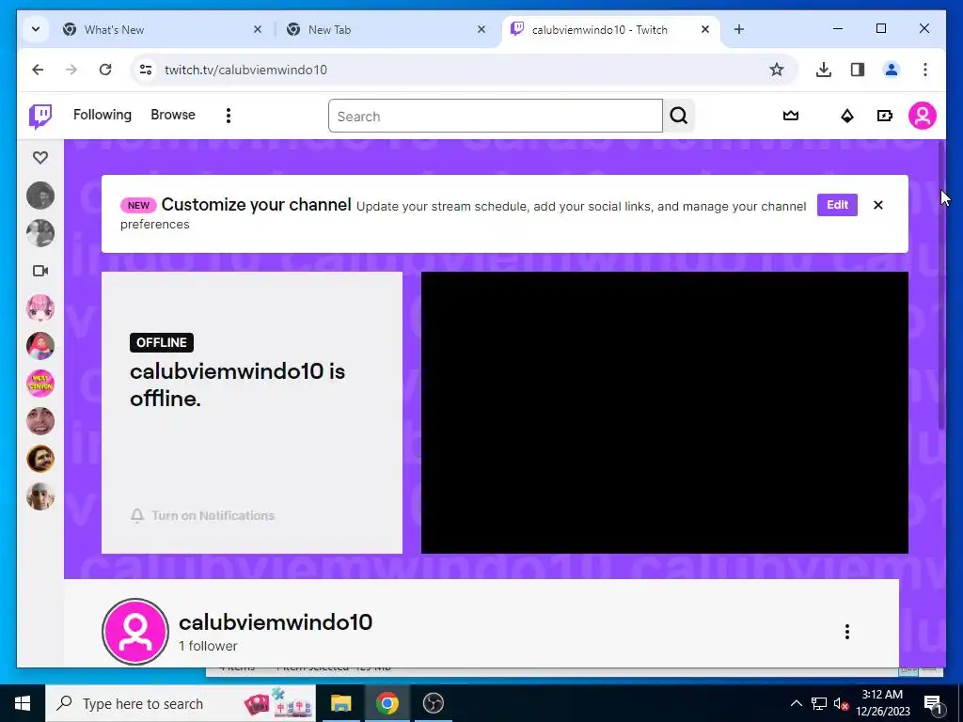Open the bearded man channel avatar

(40, 459)
